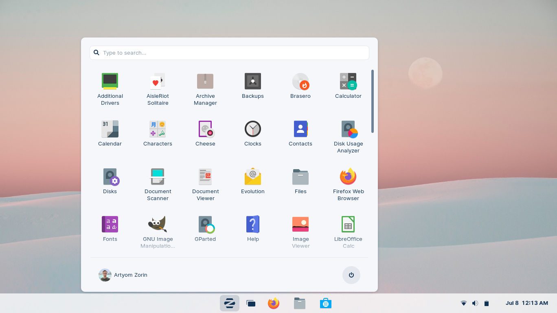The height and width of the screenshot is (313, 557).
Task: Launch Document Scanner
Action: point(158,185)
